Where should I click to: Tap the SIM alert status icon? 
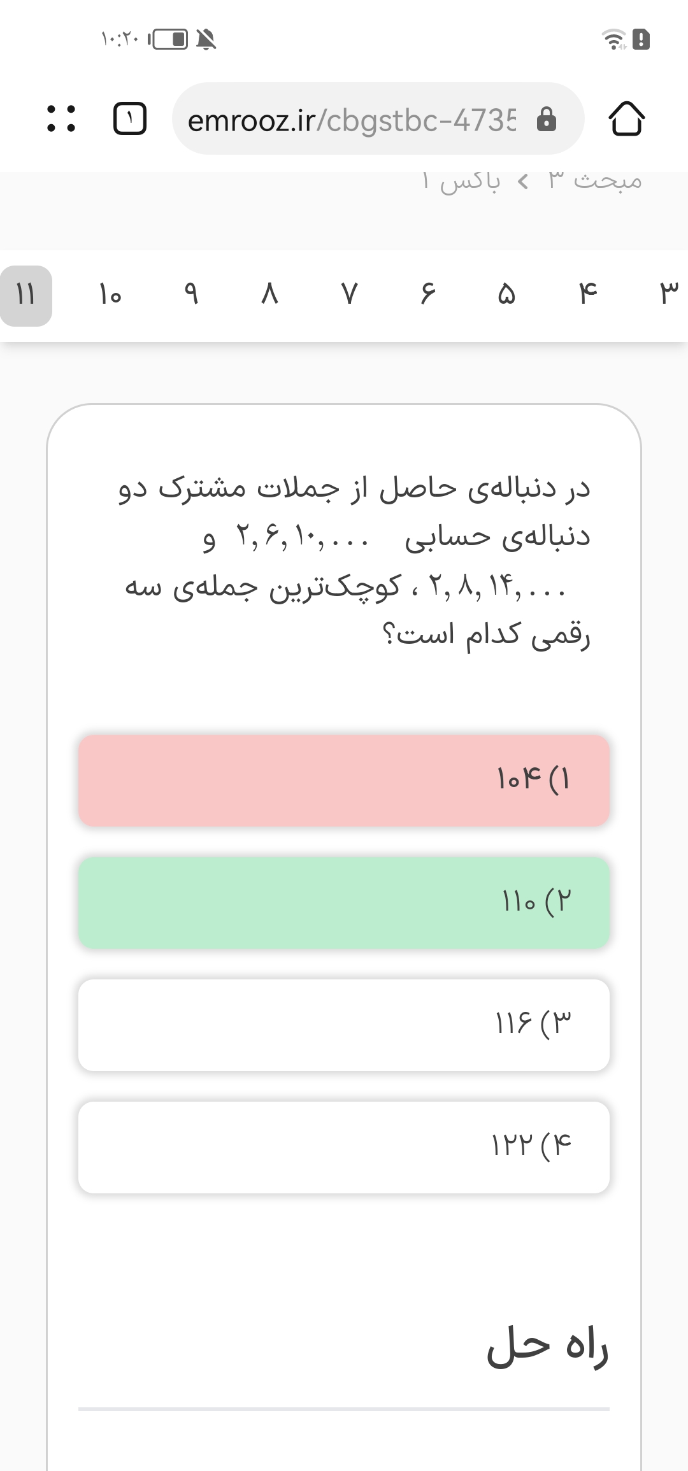[x=641, y=39]
